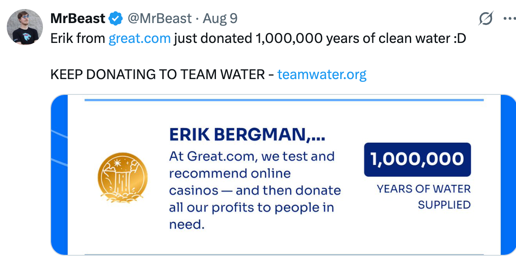Click the blue strip on image's right edge
The height and width of the screenshot is (258, 516).
tap(508, 175)
